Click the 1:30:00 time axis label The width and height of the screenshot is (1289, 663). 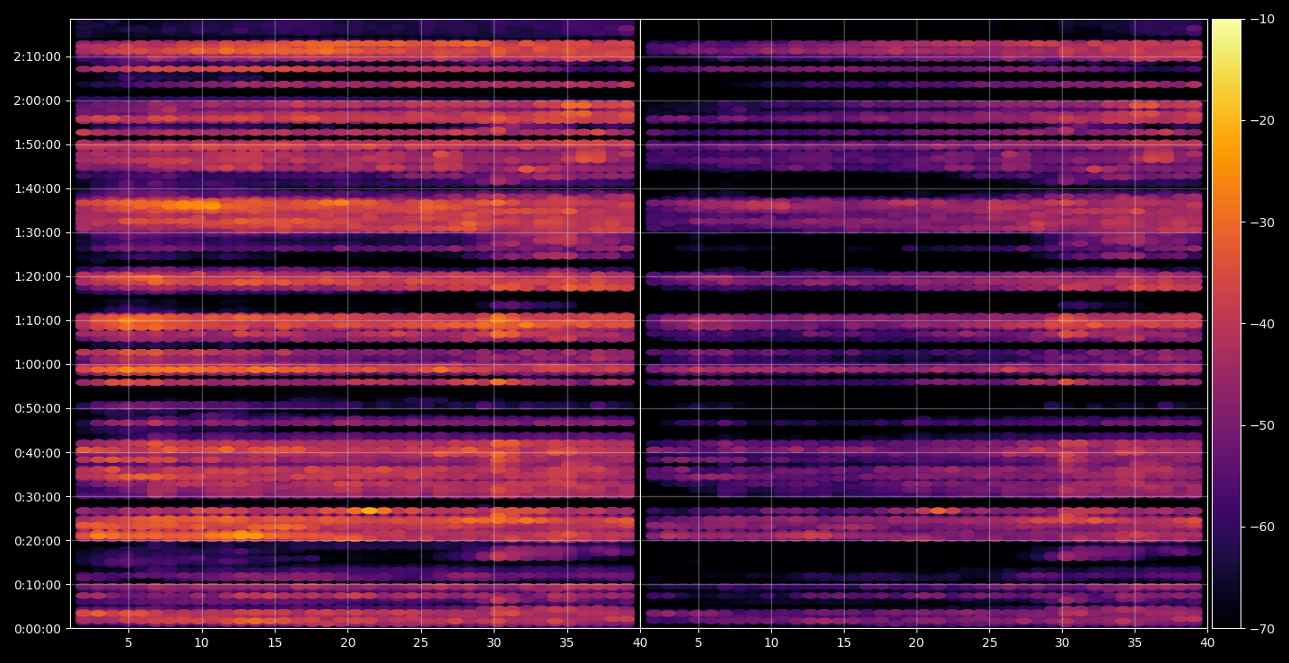(x=38, y=232)
